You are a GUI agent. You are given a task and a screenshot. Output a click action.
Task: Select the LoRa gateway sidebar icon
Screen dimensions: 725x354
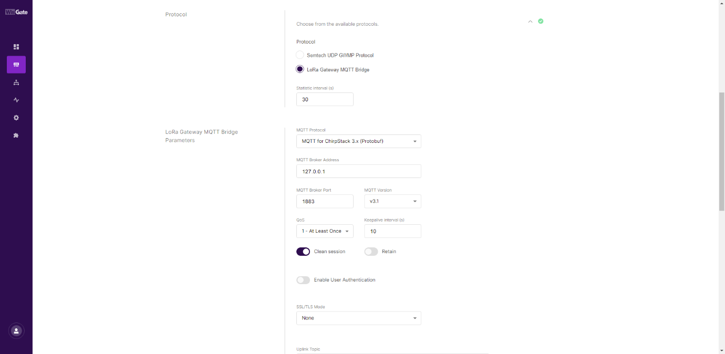[16, 65]
